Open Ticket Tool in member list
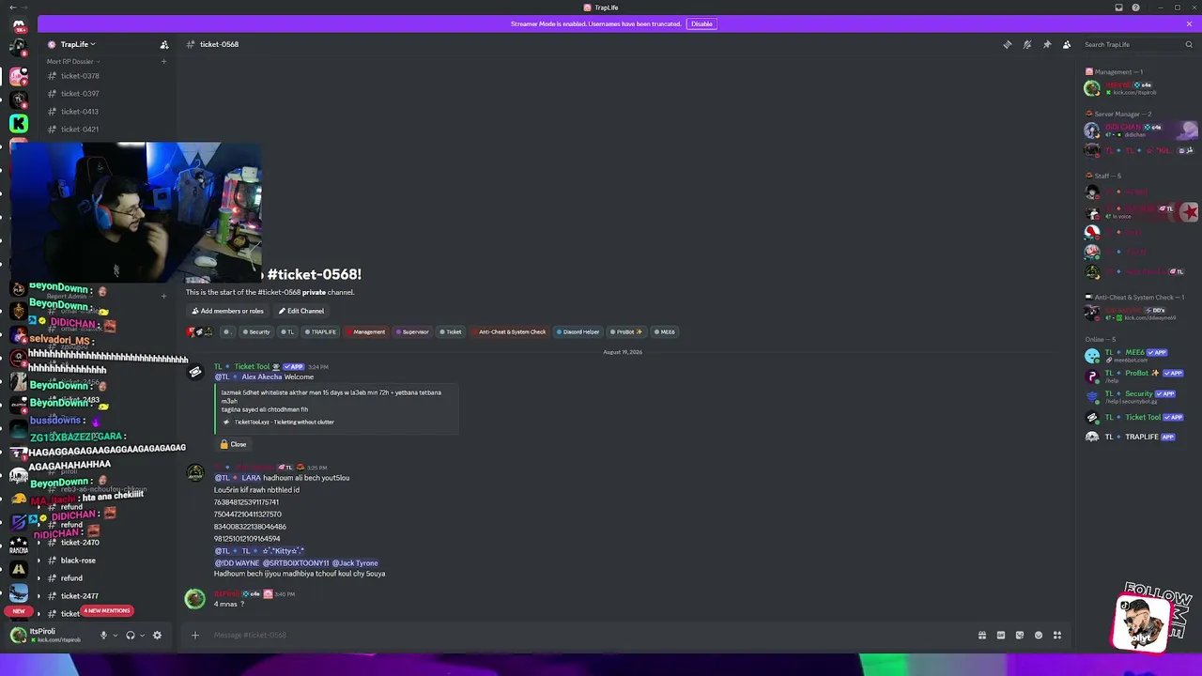This screenshot has width=1202, height=676. 1136,417
